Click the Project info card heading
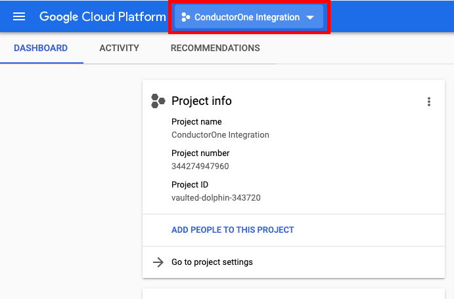Image resolution: width=454 pixels, height=299 pixels. click(202, 101)
